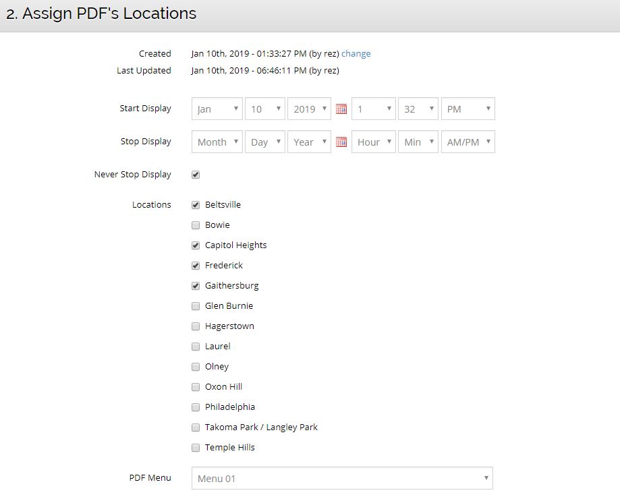Screen dimensions: 620x503
Task: Open the Stop Display Month dropdown
Action: point(217,142)
